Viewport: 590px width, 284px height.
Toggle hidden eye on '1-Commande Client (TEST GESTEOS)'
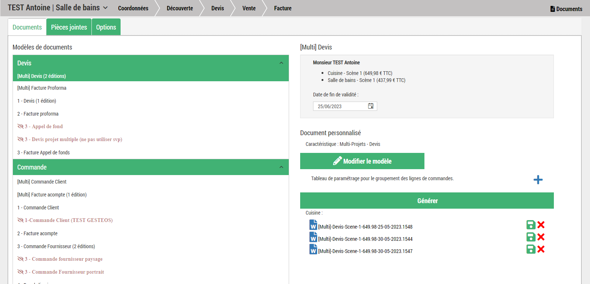tap(20, 220)
